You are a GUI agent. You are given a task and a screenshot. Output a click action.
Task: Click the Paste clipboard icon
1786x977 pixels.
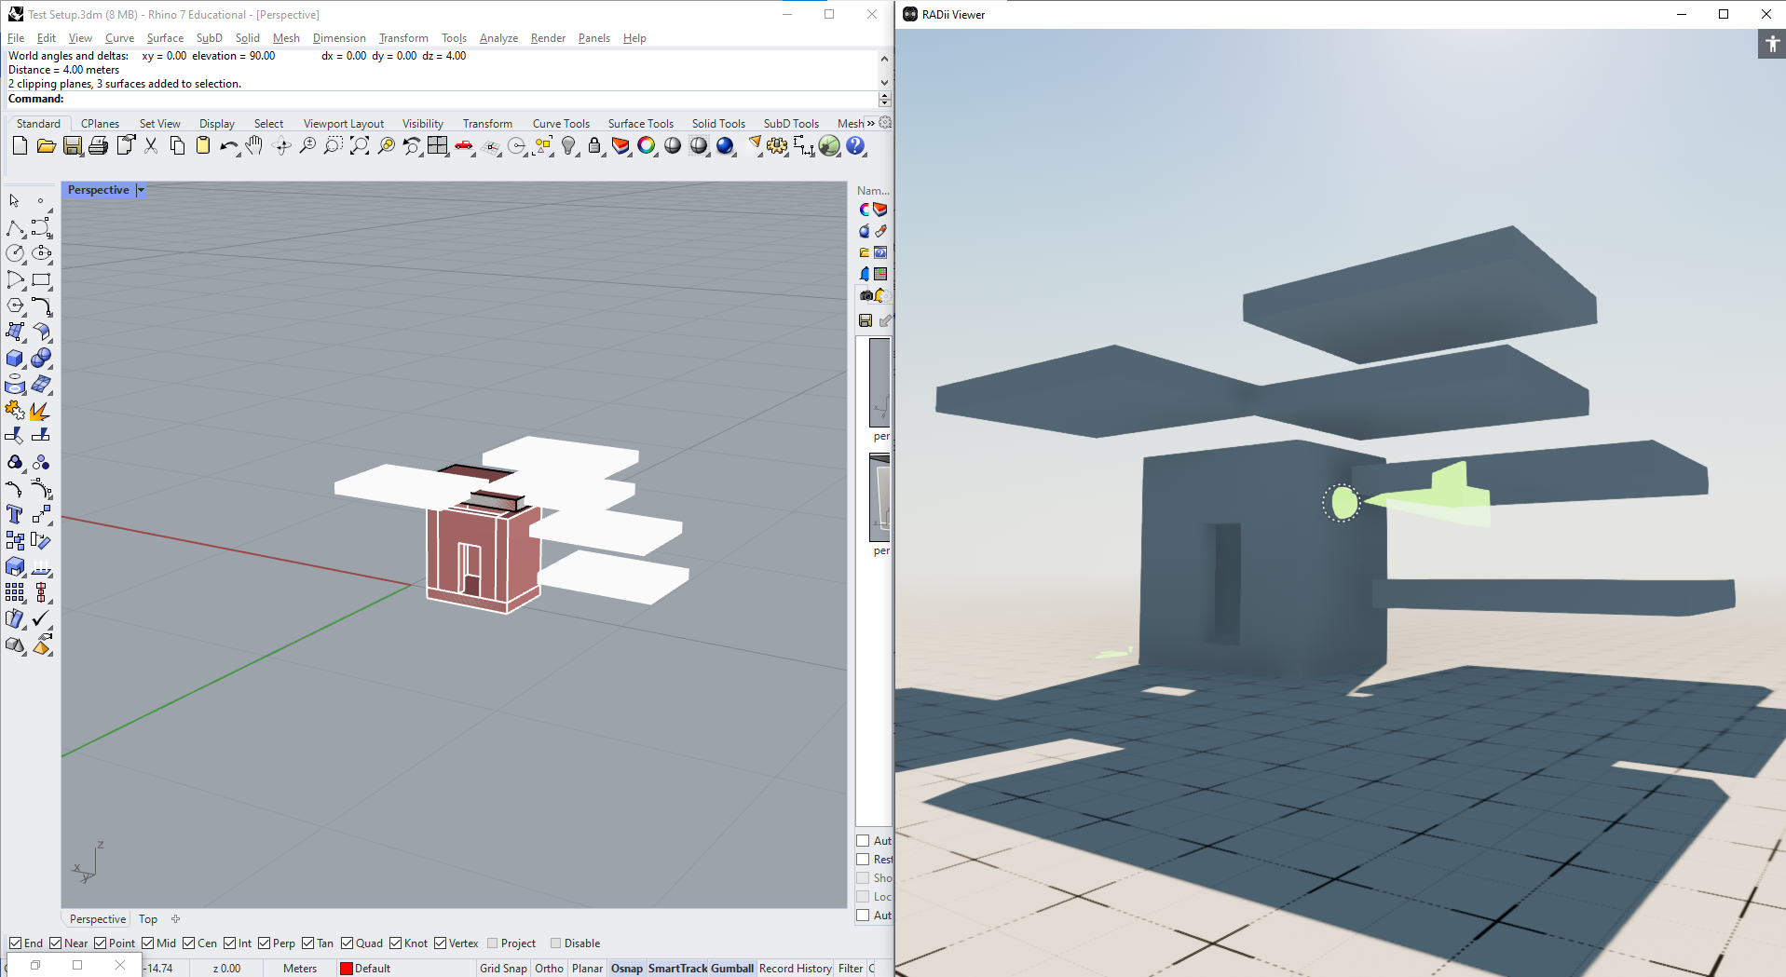click(202, 145)
